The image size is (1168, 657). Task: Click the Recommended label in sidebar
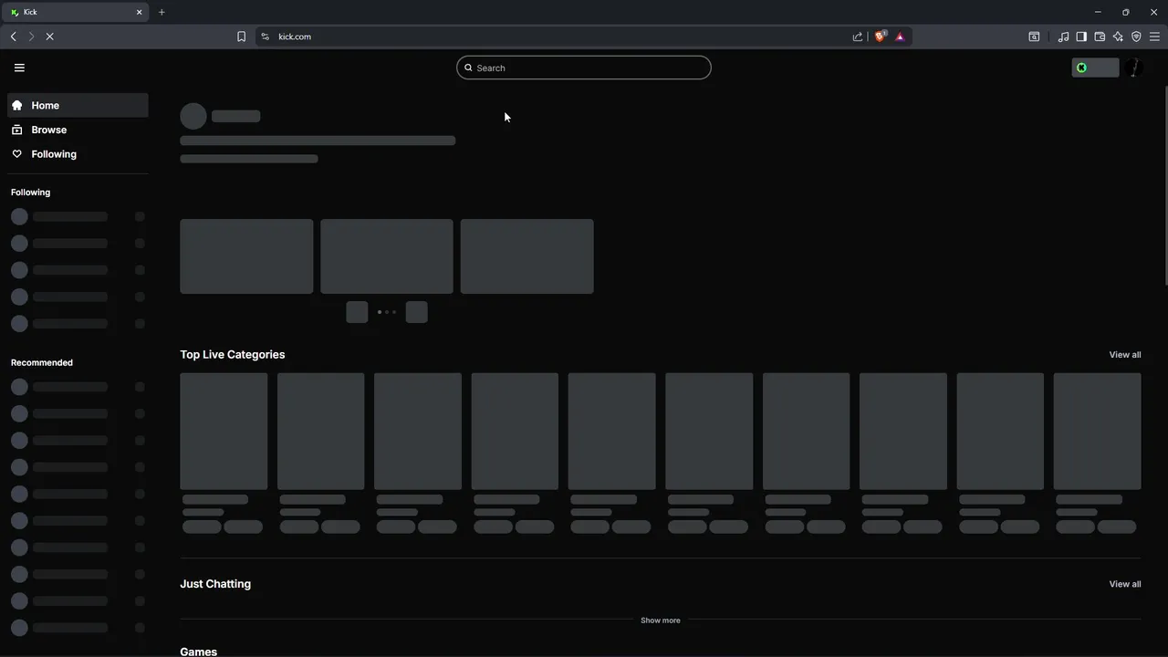(x=41, y=362)
